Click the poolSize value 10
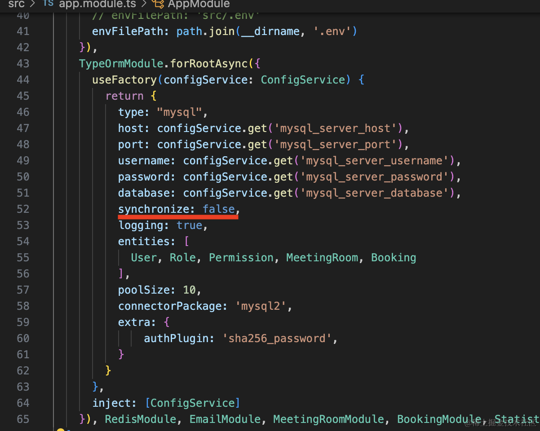The image size is (540, 431). click(x=189, y=290)
